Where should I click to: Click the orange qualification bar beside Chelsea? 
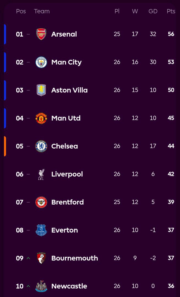point(5,146)
